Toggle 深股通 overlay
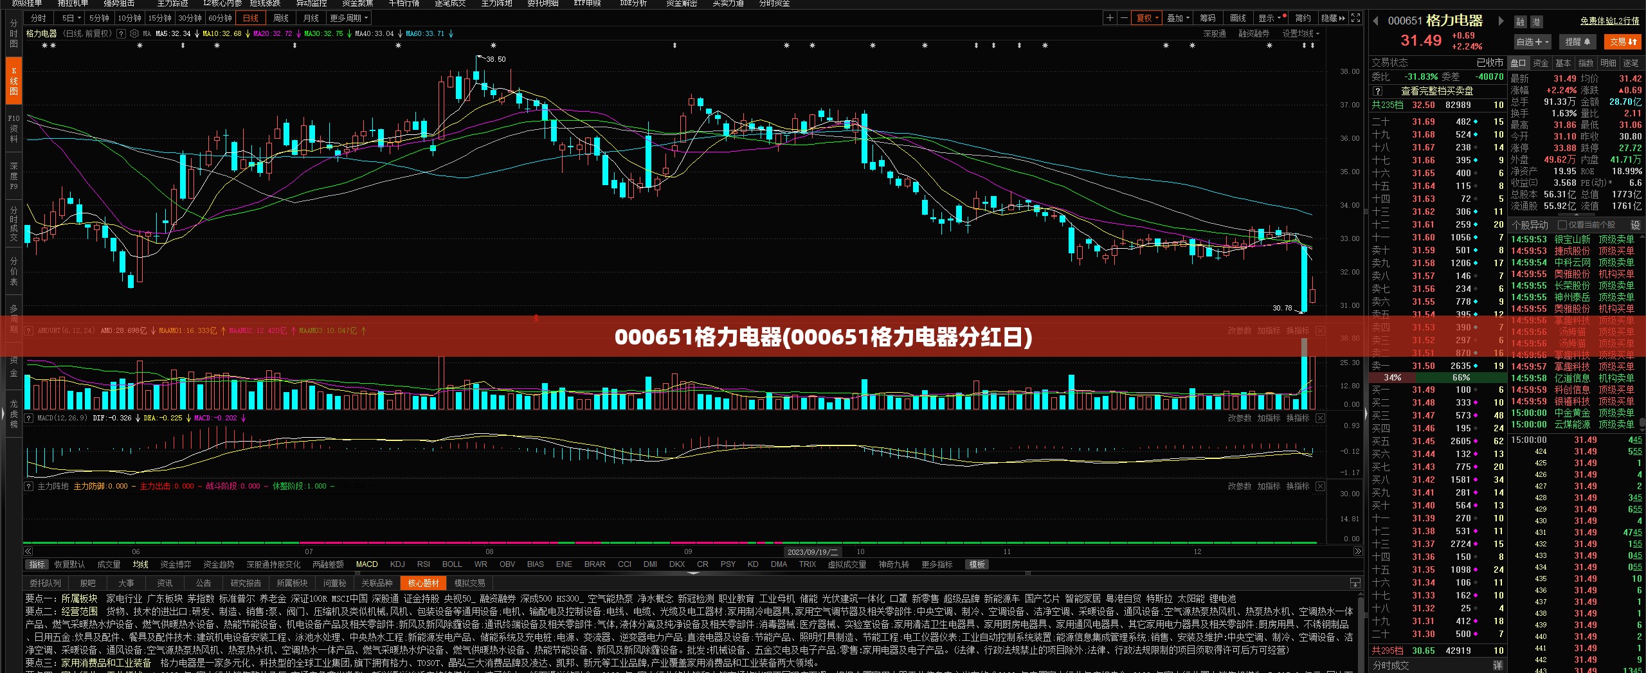 point(1215,33)
